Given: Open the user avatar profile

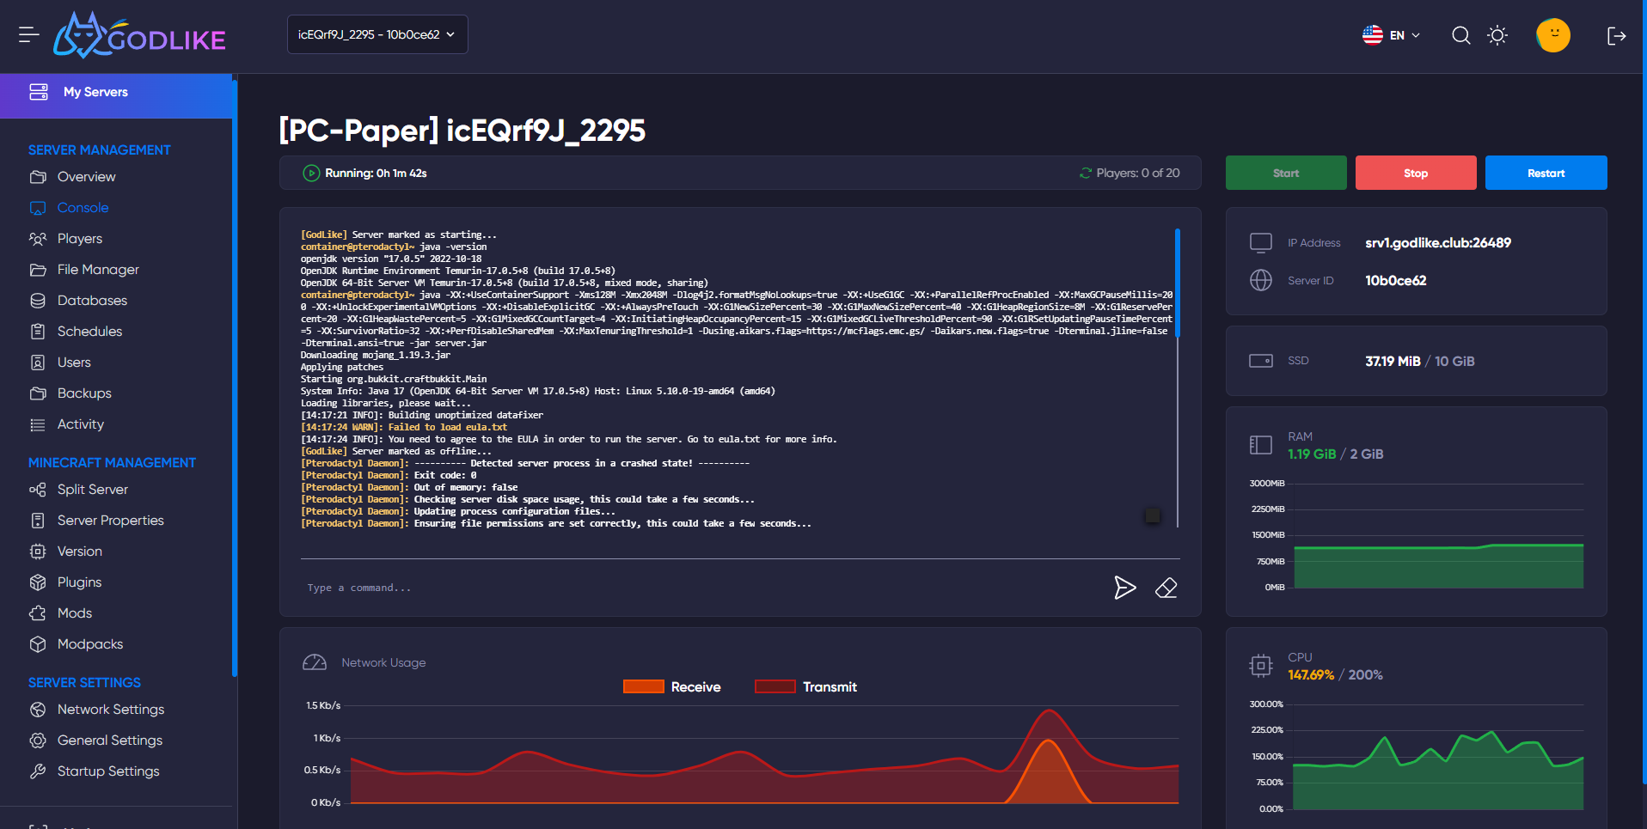Looking at the screenshot, I should coord(1552,35).
